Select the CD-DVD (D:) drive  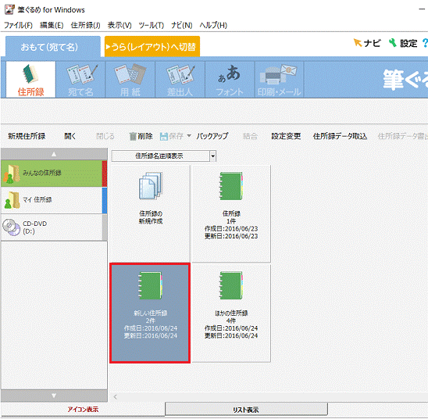point(53,227)
